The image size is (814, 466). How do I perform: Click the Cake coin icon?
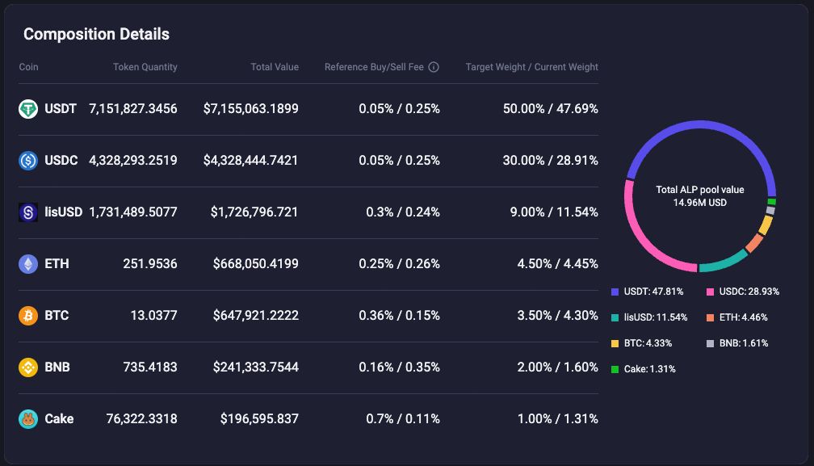click(27, 418)
